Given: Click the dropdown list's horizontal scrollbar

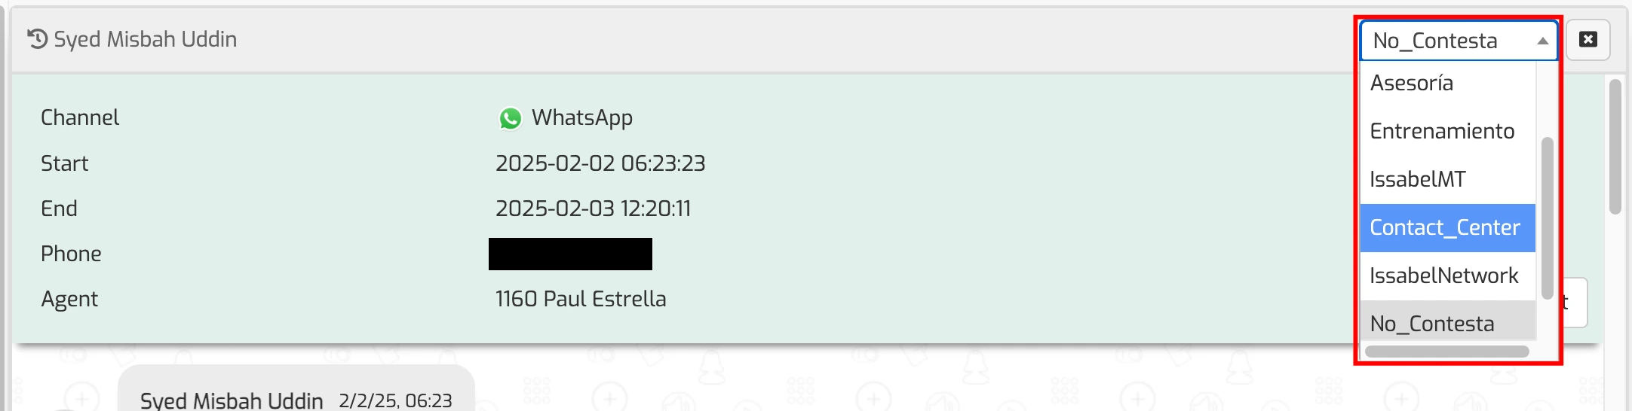Looking at the screenshot, I should 1446,352.
